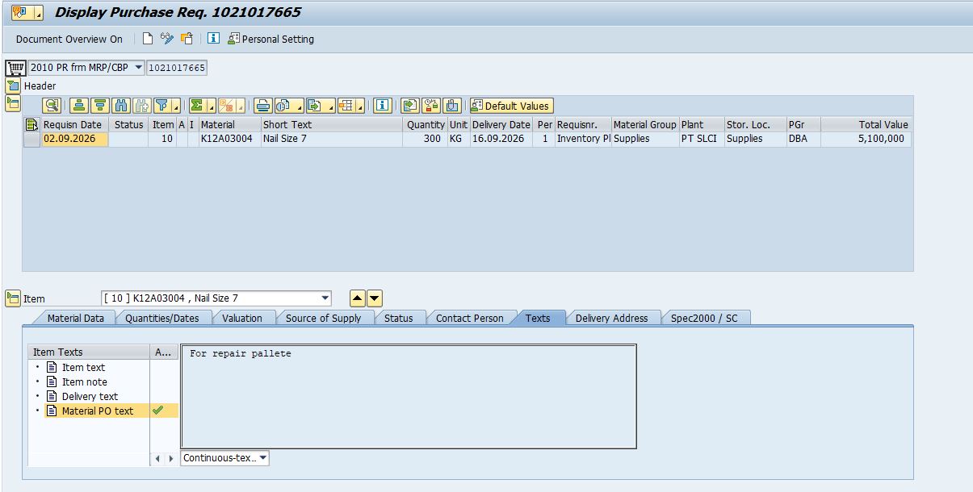Open the Delivery Address tab
Image resolution: width=973 pixels, height=492 pixels.
pos(611,318)
